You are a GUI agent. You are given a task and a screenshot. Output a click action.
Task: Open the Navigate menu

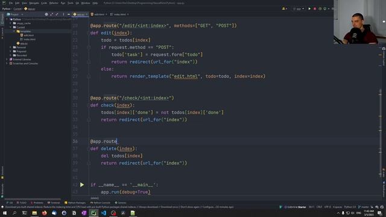tap(34, 3)
